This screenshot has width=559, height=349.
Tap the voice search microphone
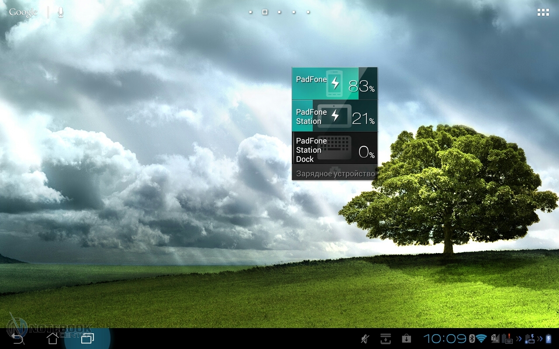point(61,12)
